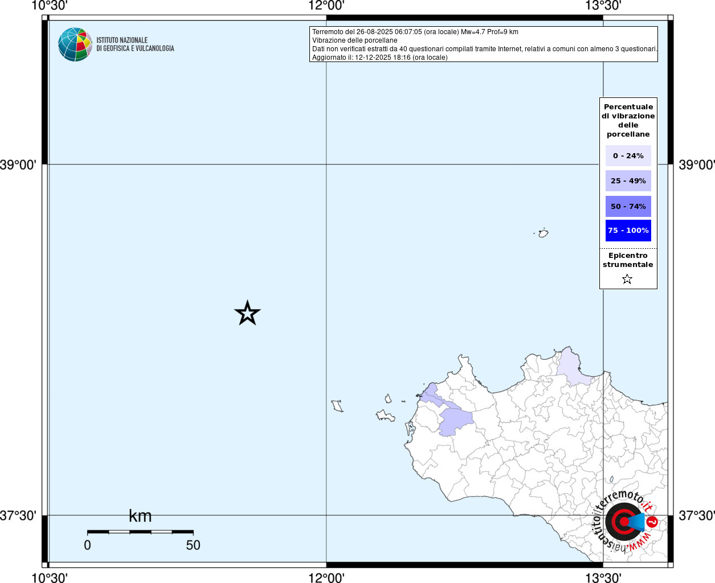Click the kilometer scale bar
Viewport: 715px width, 583px height.
click(140, 532)
